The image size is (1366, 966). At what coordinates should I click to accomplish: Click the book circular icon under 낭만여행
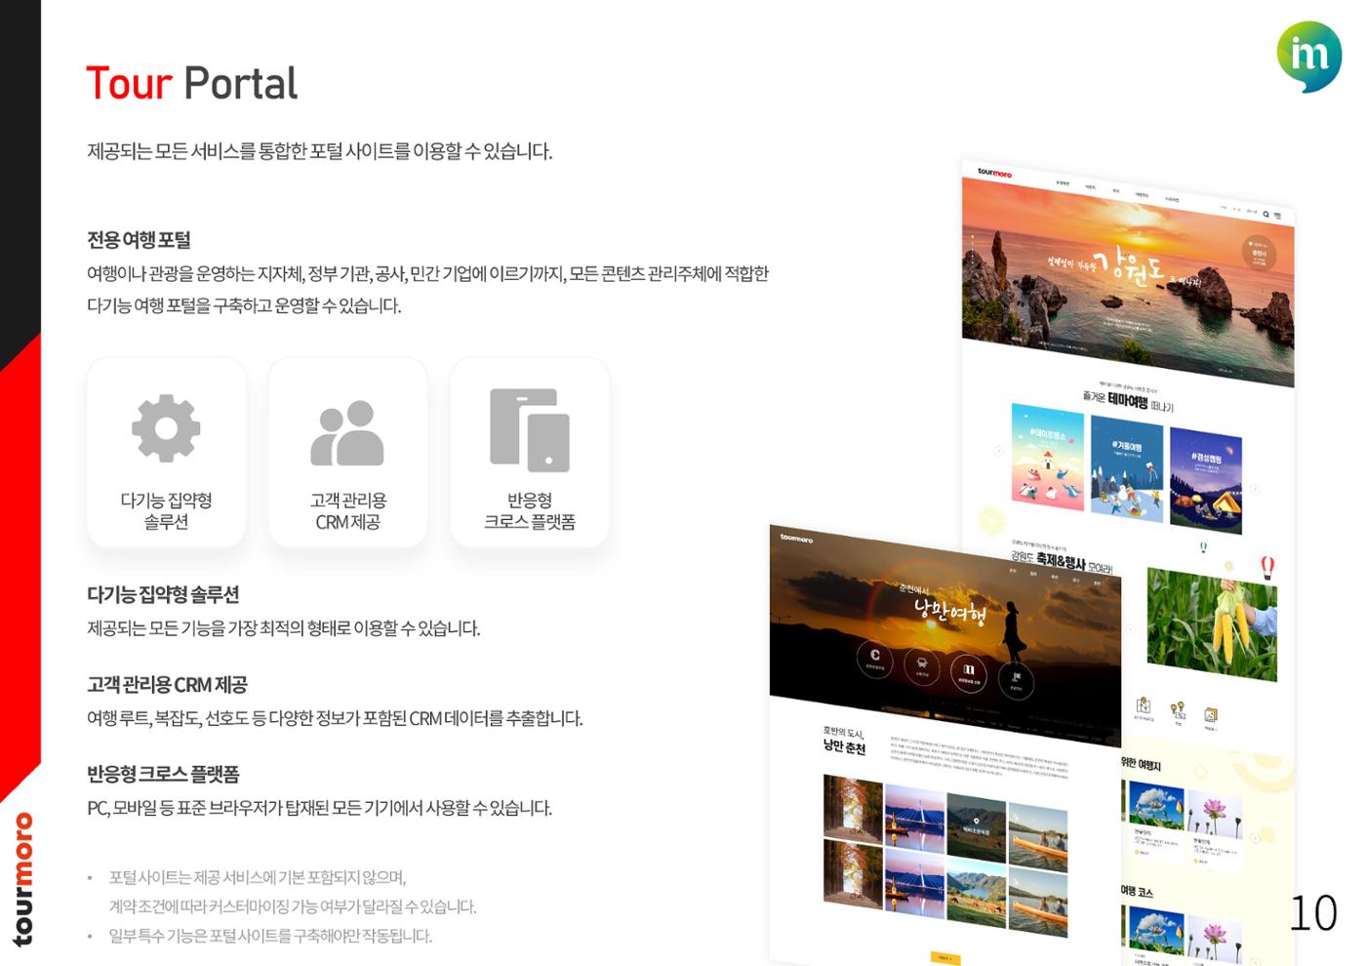[x=969, y=673]
